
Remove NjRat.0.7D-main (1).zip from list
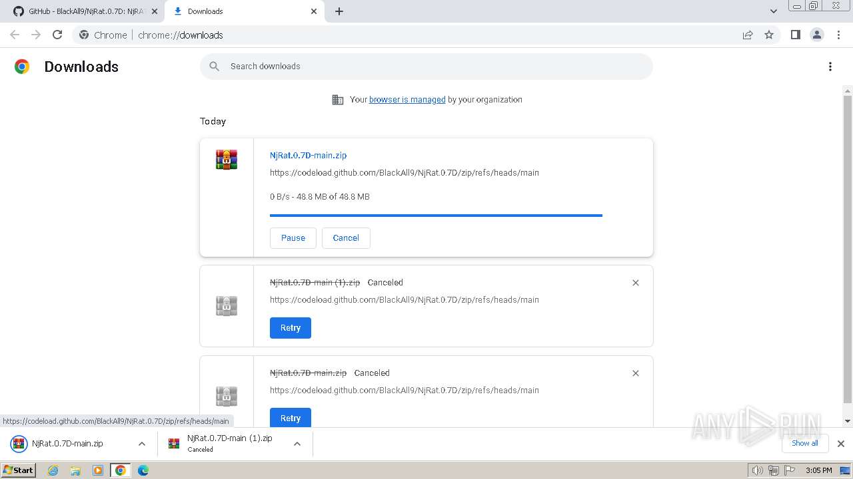point(636,283)
